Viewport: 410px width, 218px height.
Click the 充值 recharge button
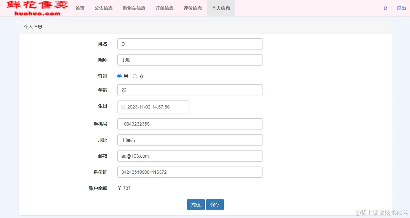click(x=196, y=205)
